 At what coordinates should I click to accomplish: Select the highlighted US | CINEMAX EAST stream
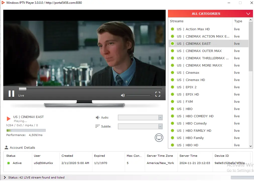pos(208,43)
